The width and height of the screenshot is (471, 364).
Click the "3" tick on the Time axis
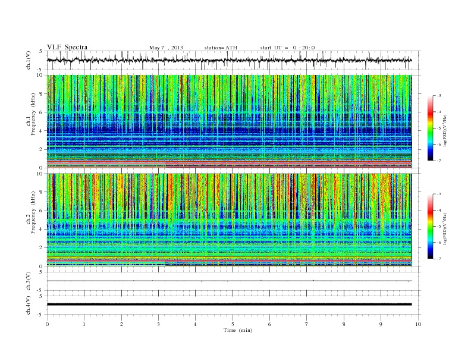tap(158, 324)
